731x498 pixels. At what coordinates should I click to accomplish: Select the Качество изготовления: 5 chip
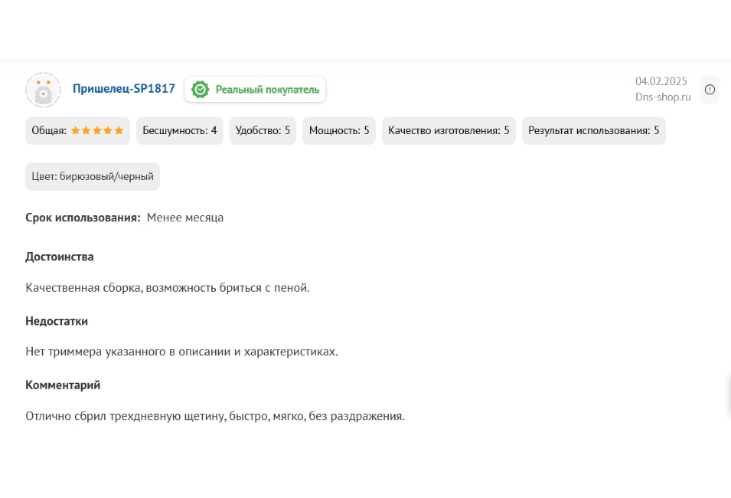(449, 131)
